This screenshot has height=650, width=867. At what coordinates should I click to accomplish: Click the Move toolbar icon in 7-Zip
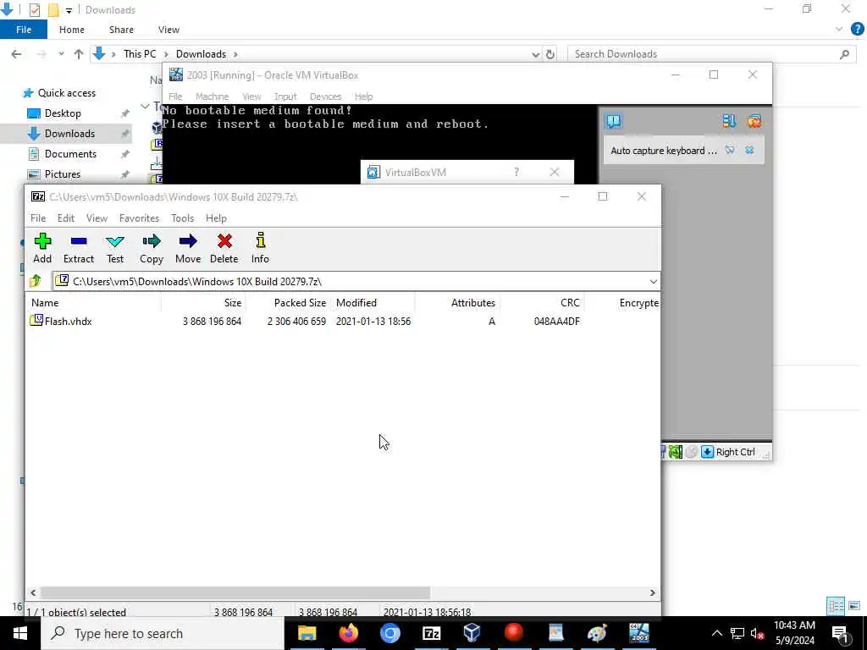(188, 241)
